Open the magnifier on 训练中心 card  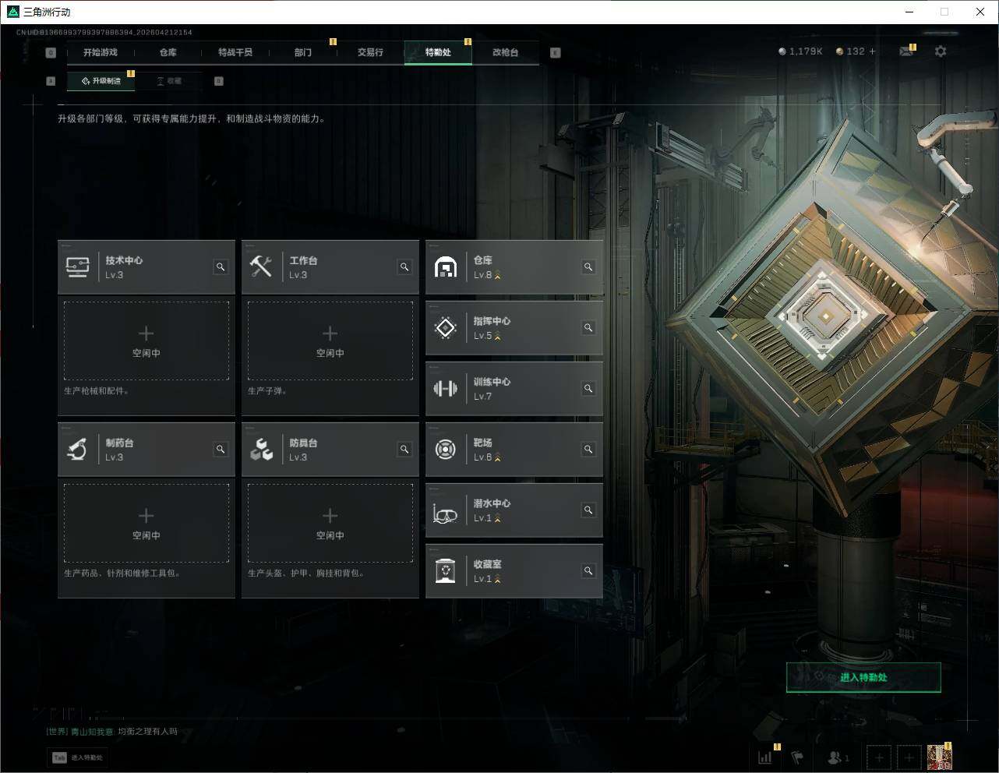point(588,389)
